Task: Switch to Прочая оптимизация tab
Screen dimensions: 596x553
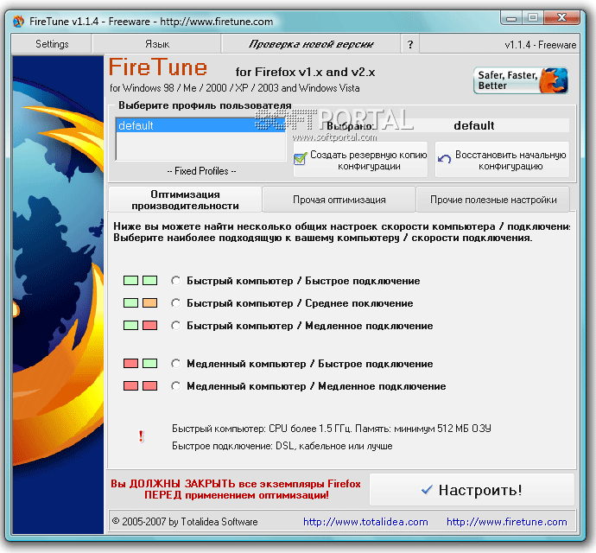Action: point(339,200)
